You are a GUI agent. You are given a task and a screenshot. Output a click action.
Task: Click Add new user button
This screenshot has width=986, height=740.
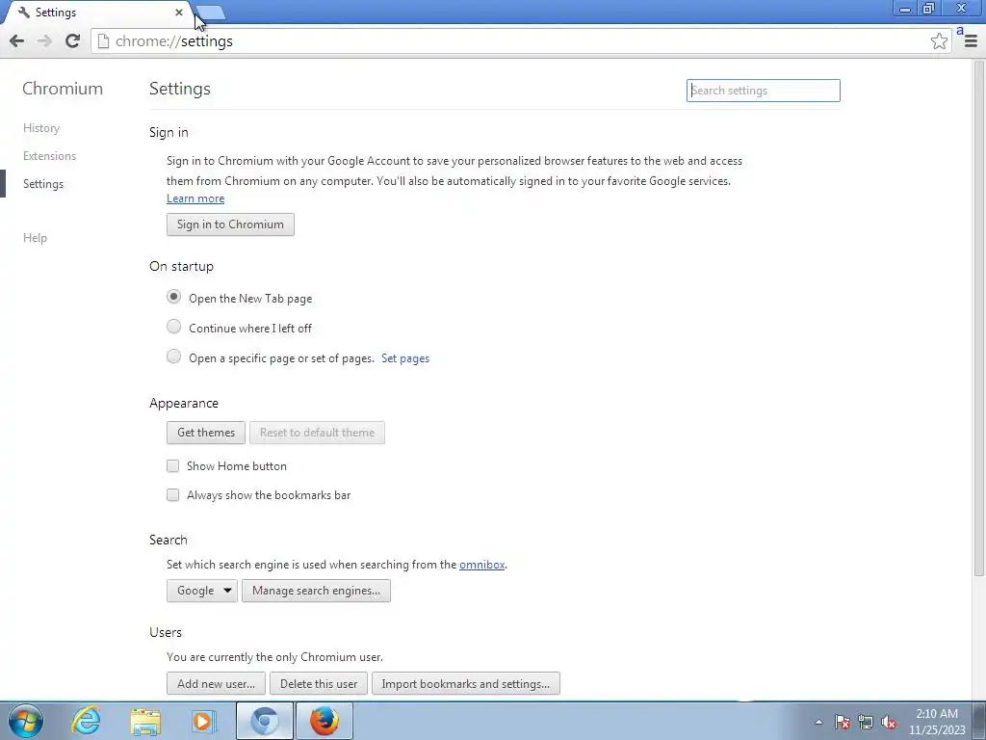[216, 684]
